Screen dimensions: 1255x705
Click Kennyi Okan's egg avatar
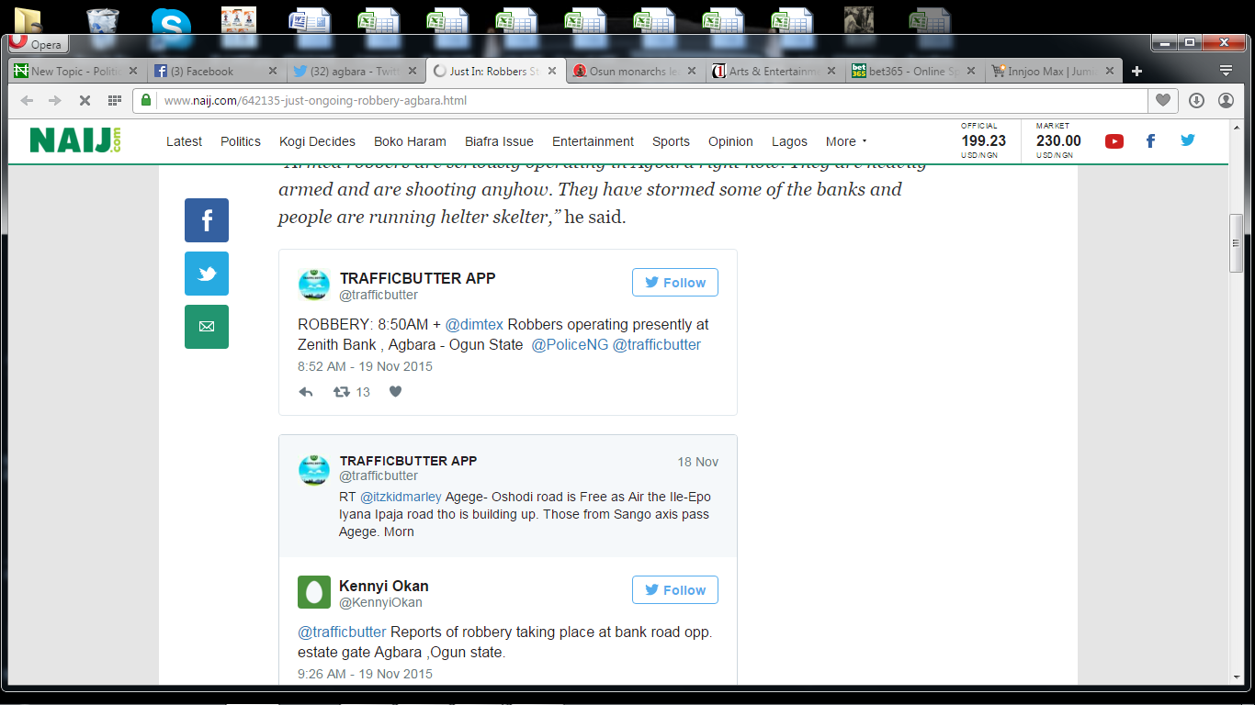point(314,592)
